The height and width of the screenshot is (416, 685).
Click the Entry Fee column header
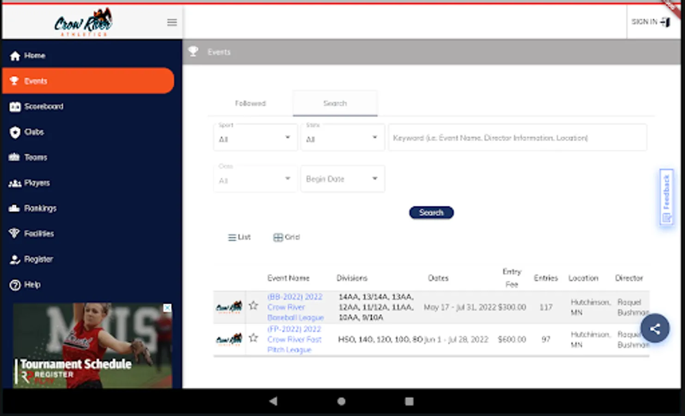[512, 278]
